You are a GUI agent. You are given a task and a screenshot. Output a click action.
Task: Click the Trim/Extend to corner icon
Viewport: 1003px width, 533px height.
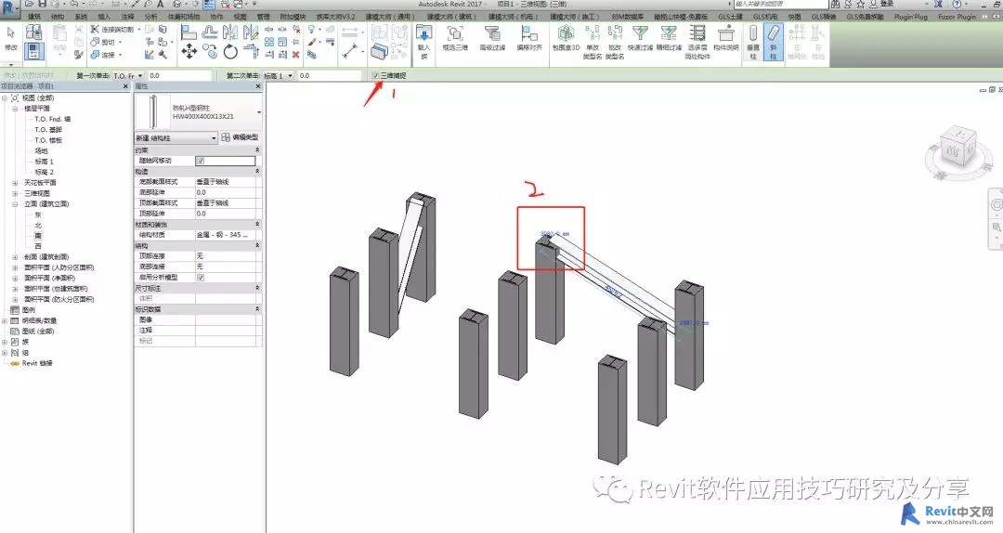pos(251,51)
